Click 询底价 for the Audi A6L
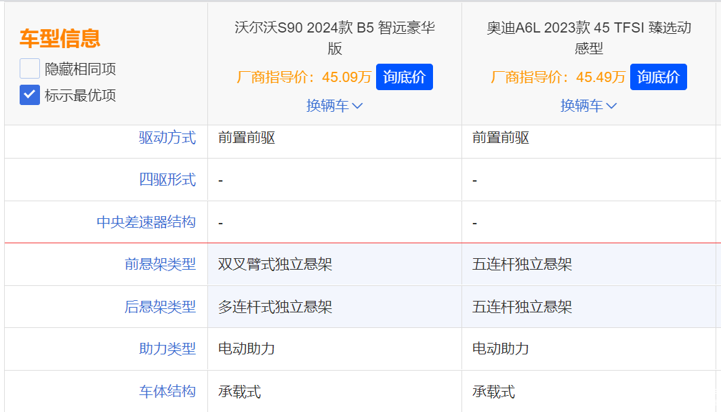The width and height of the screenshot is (721, 412). (x=658, y=77)
